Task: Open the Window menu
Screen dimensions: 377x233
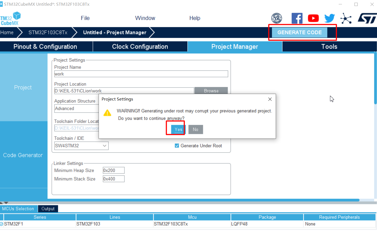Action: (145, 18)
